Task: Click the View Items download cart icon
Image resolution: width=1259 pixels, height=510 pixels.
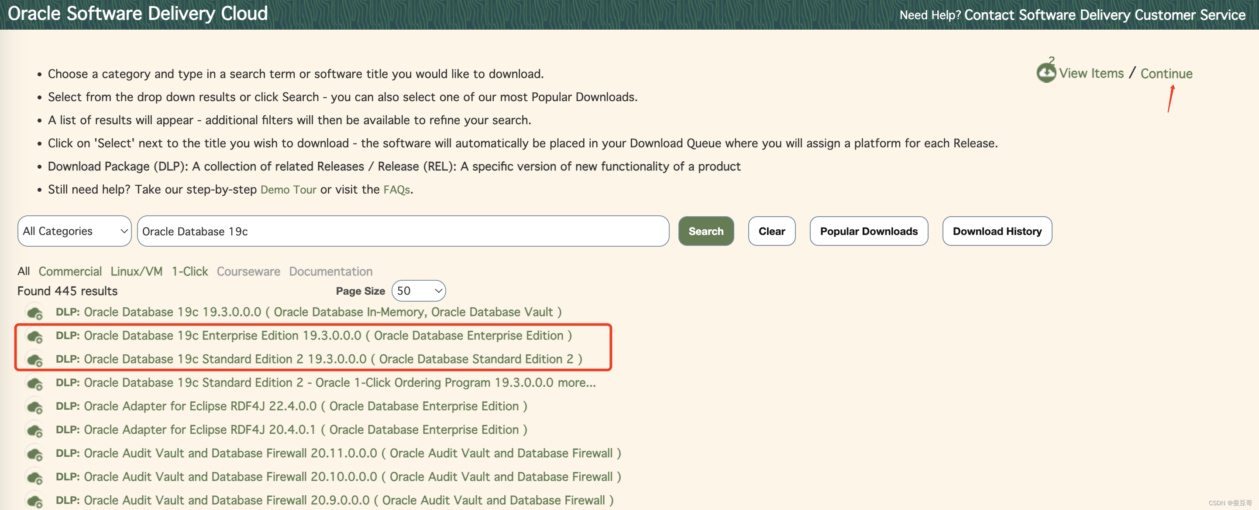Action: pyautogui.click(x=1046, y=73)
